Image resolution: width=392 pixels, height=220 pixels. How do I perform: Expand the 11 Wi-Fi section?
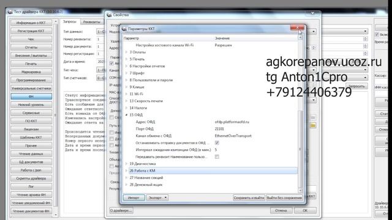[127, 94]
